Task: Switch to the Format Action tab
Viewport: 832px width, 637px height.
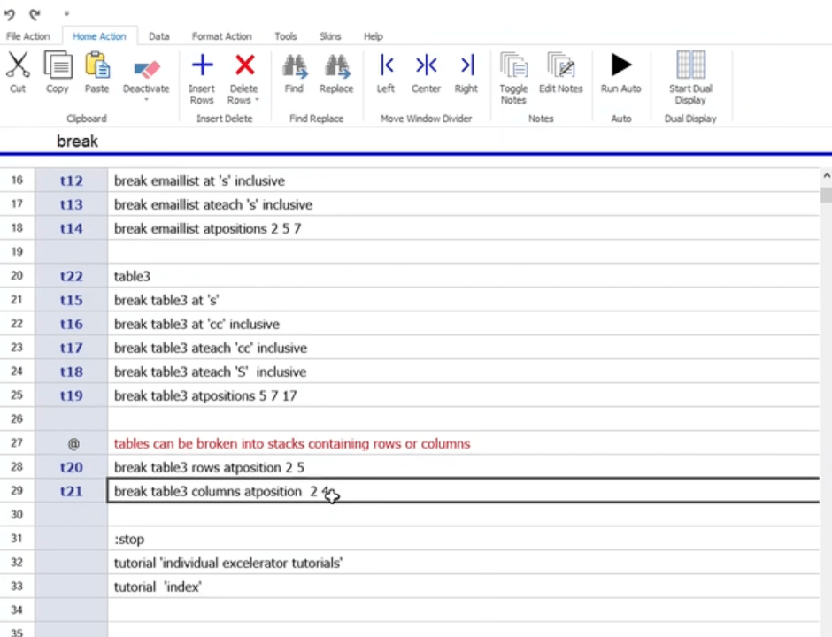Action: click(221, 36)
